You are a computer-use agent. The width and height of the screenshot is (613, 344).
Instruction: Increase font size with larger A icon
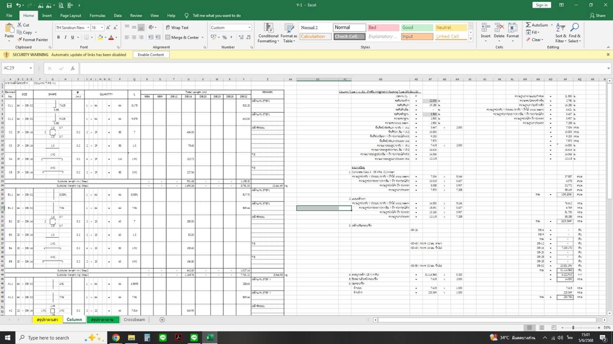coord(109,27)
